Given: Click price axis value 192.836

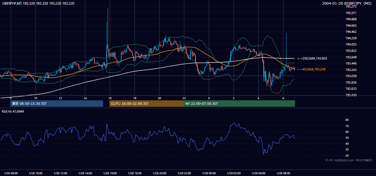Looking at the screenshot, I should [x=351, y=82].
